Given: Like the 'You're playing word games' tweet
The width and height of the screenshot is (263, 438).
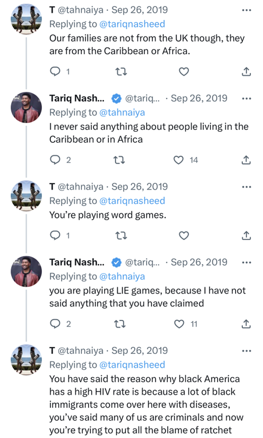Looking at the screenshot, I should (x=184, y=236).
